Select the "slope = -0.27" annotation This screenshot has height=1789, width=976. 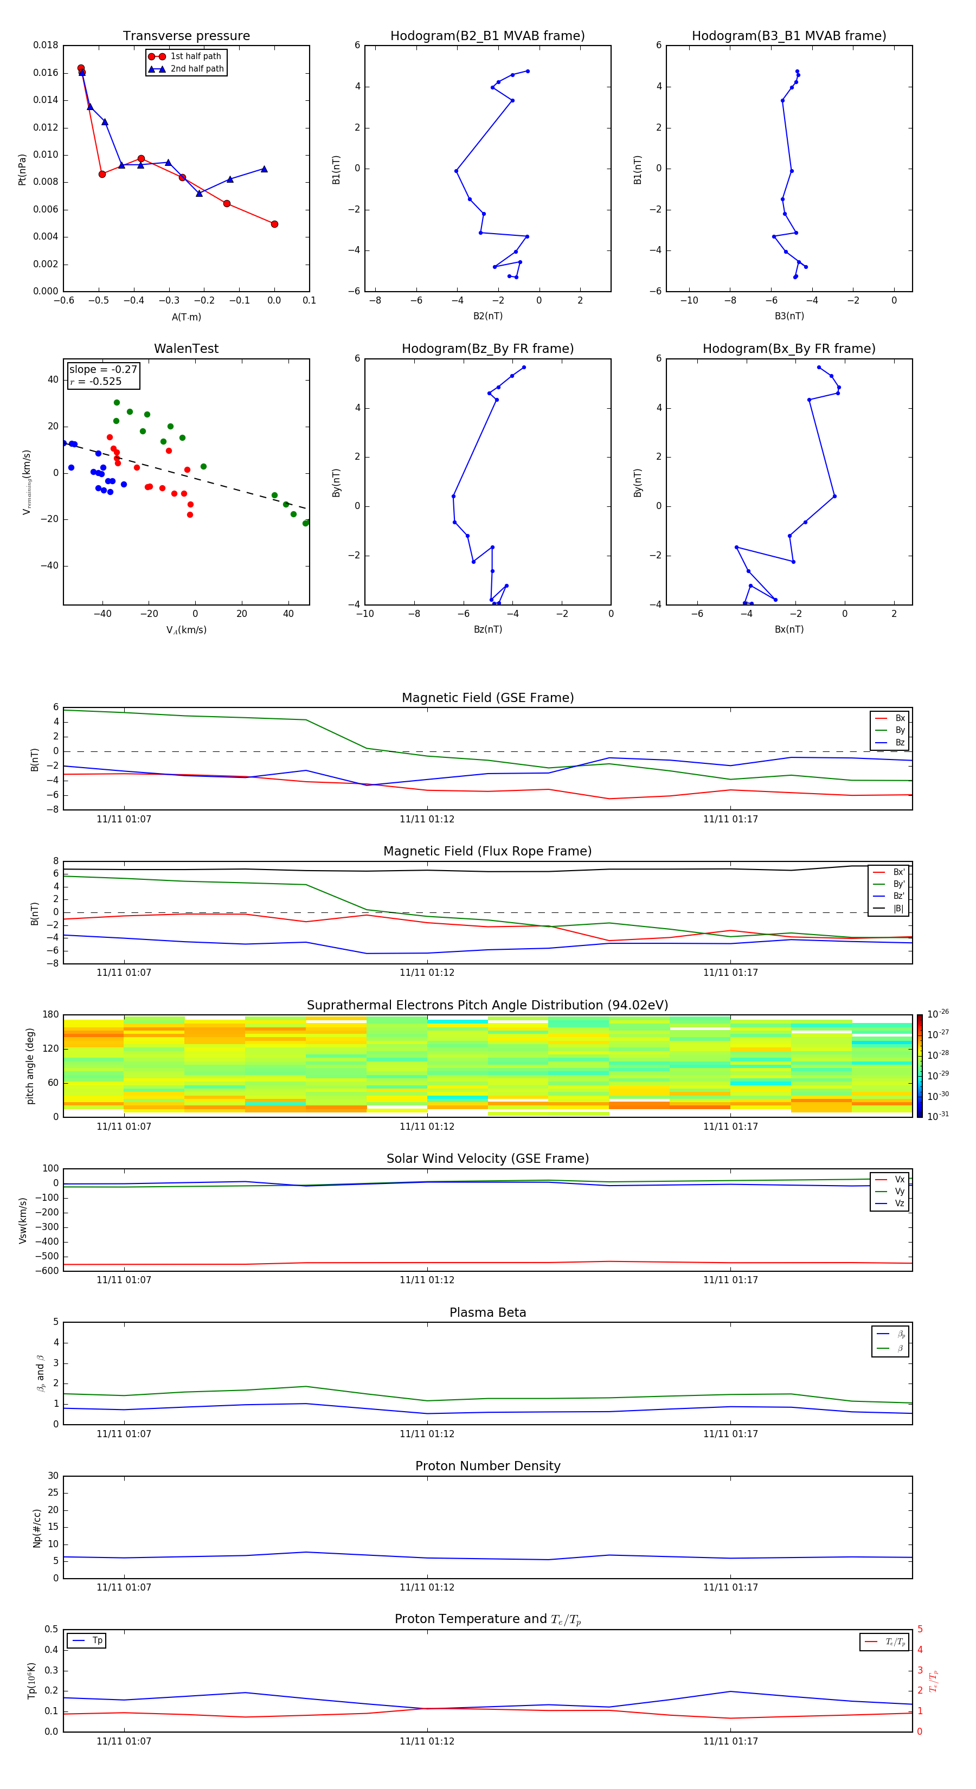point(103,370)
